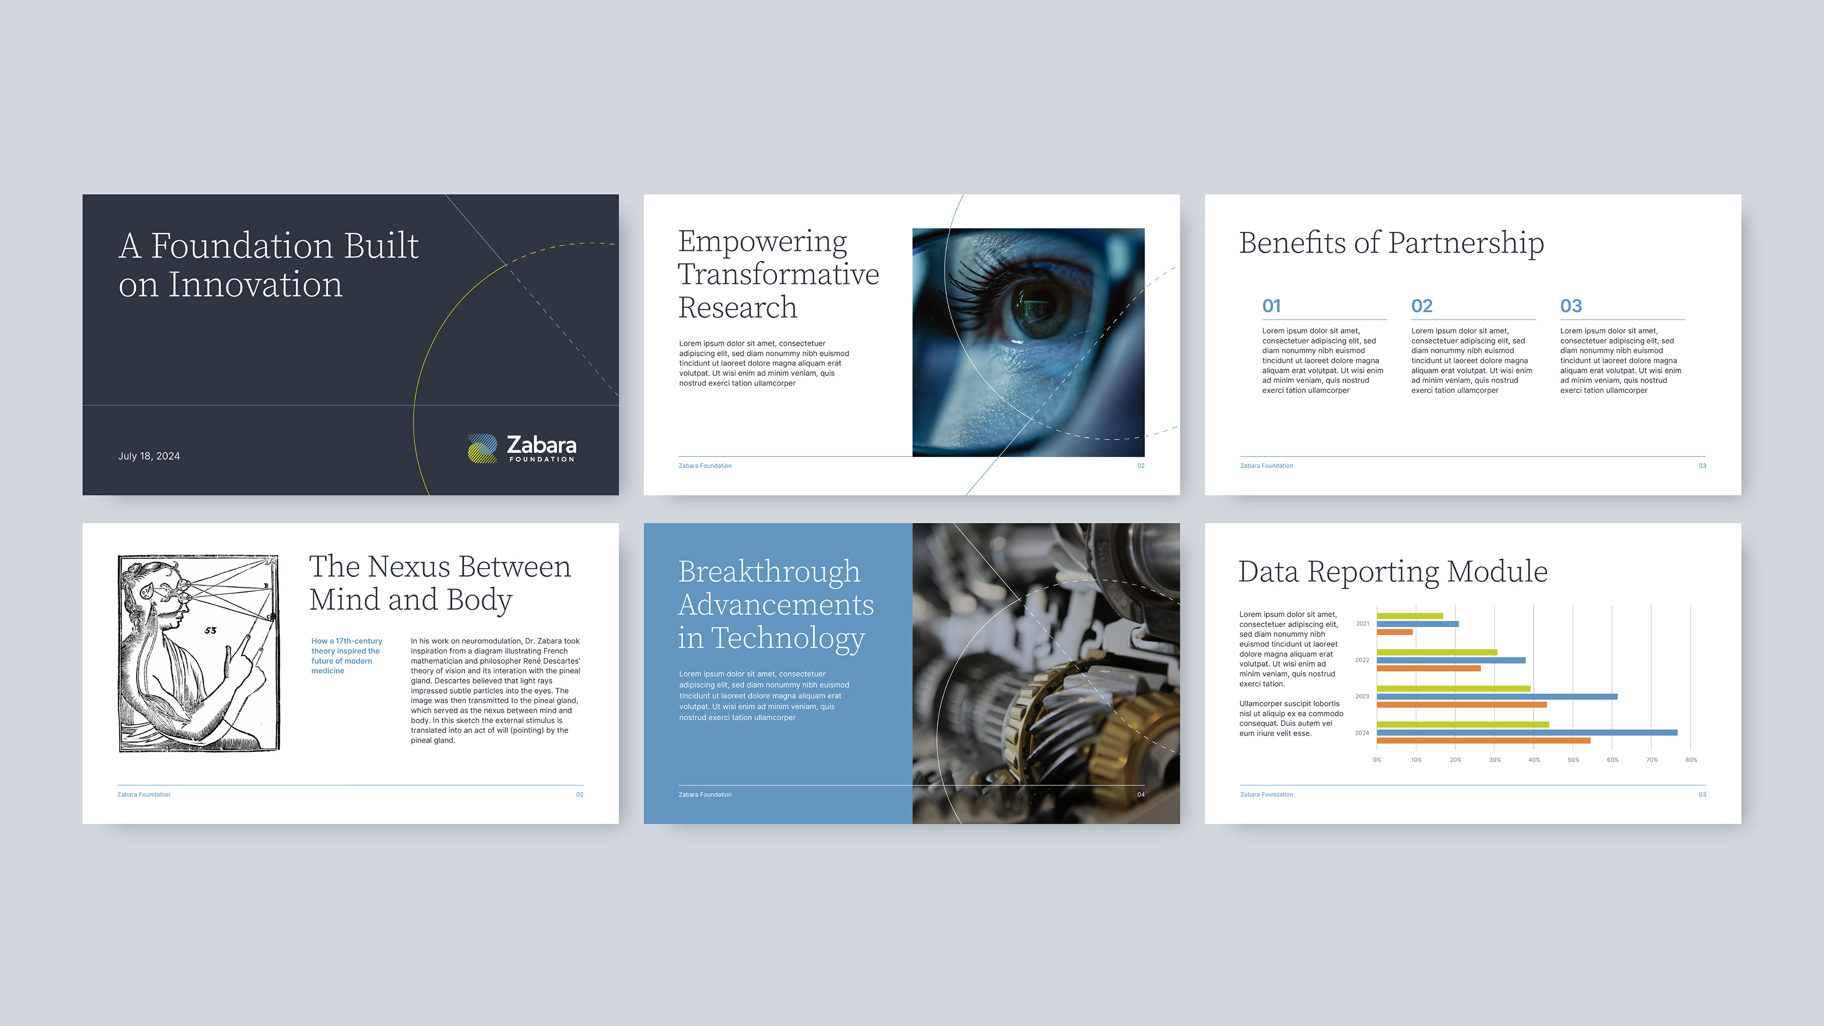Viewport: 1824px width, 1026px height.
Task: Click 'Zabara Foundation' footer on Empowering slide
Action: coord(705,466)
